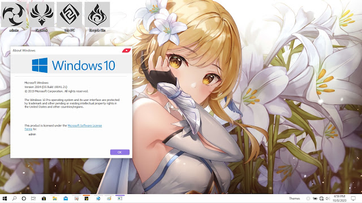Click the 'Version 2004 (OS Build 19041.21)' text

(46, 87)
